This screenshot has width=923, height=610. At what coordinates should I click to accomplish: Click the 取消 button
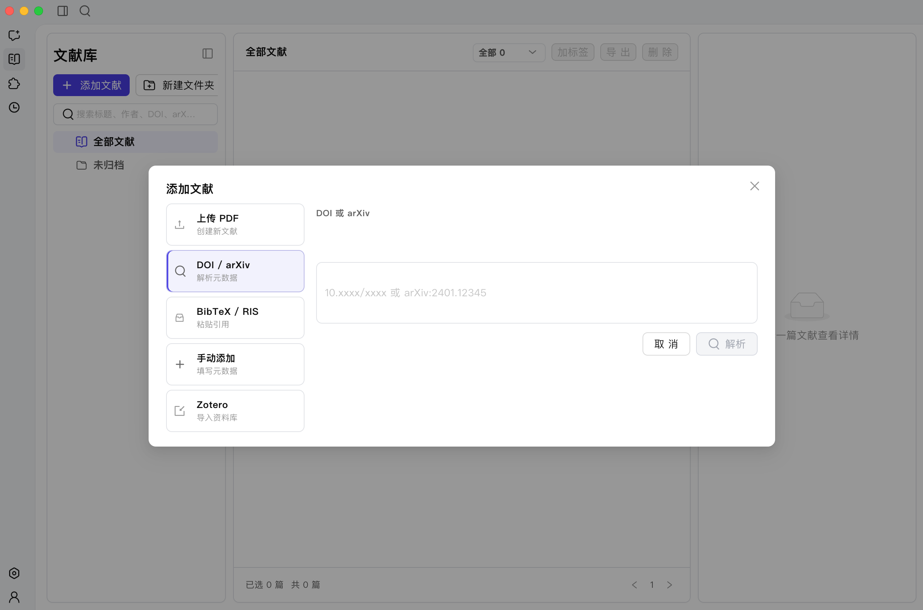(666, 344)
